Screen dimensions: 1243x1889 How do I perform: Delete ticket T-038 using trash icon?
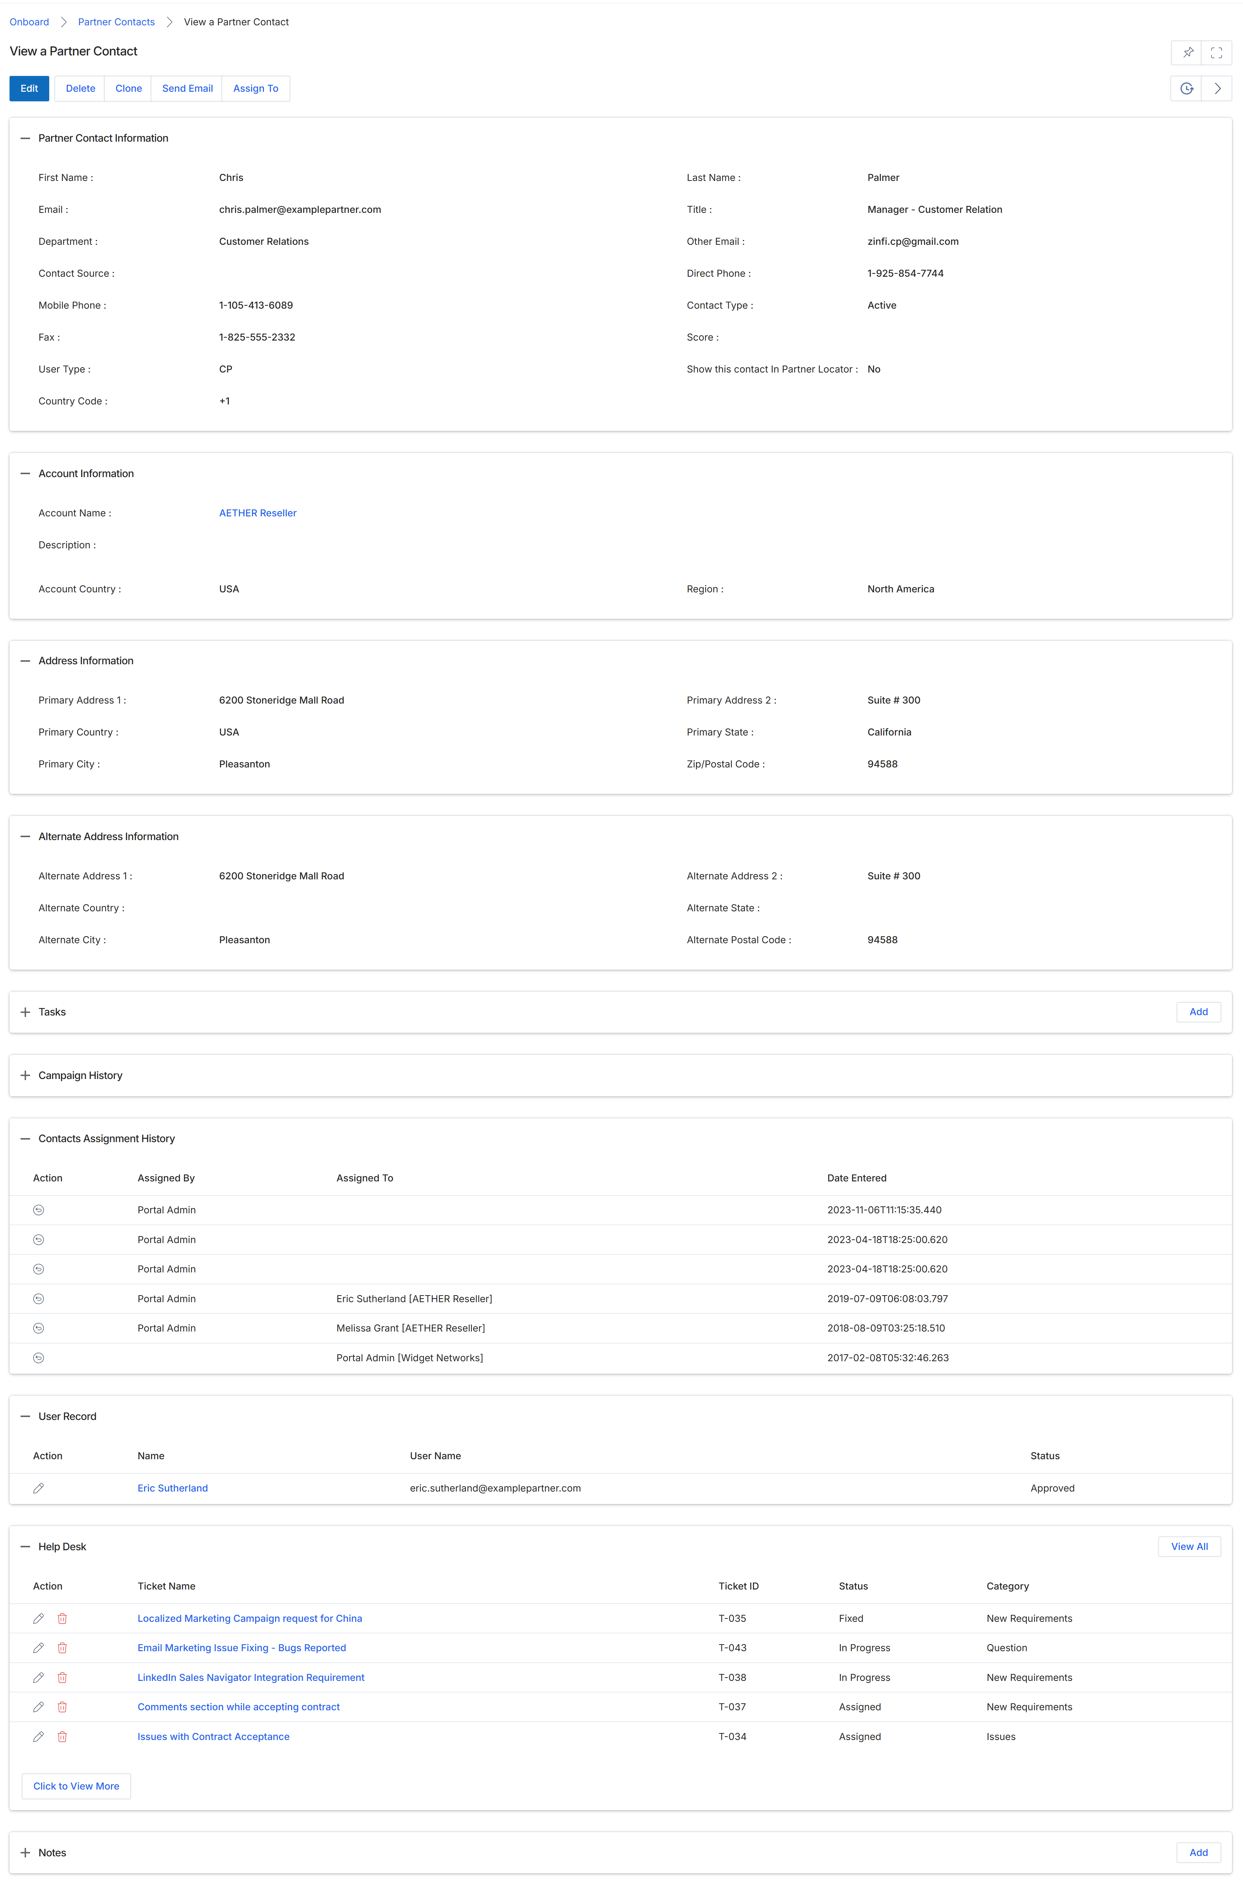pyautogui.click(x=62, y=1677)
